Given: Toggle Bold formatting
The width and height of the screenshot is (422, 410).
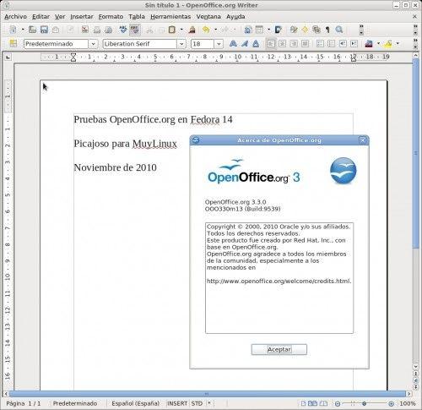Looking at the screenshot, I should click(233, 44).
